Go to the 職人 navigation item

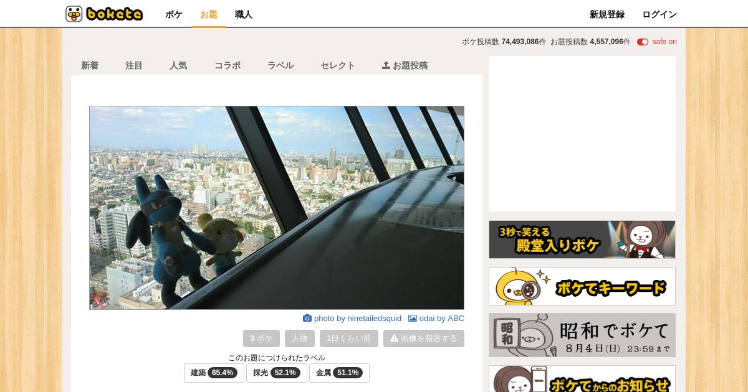pos(244,14)
